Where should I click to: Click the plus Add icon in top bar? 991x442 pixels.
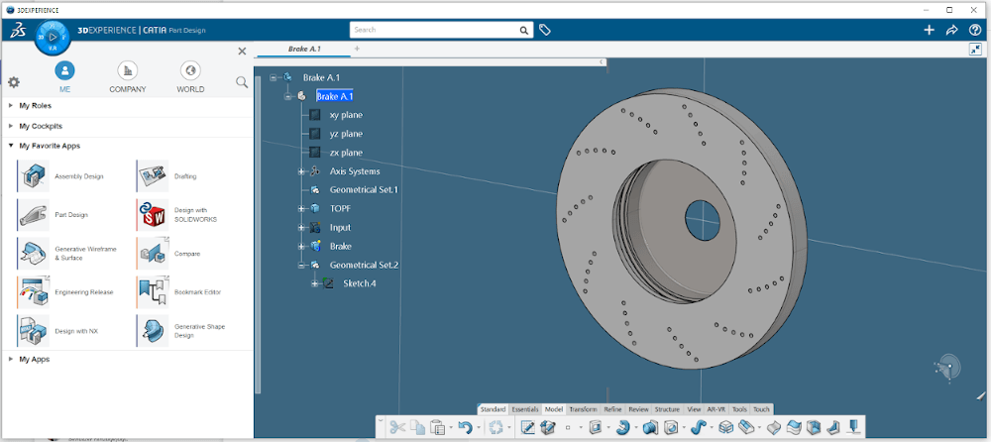point(929,30)
